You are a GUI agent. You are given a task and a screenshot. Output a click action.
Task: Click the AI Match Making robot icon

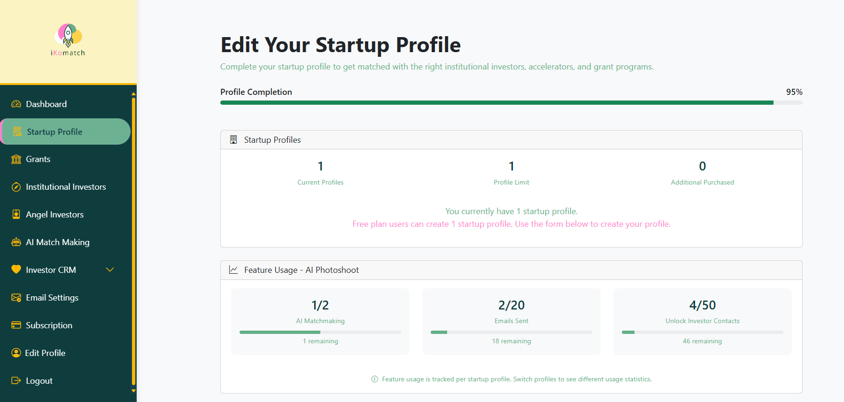point(16,242)
